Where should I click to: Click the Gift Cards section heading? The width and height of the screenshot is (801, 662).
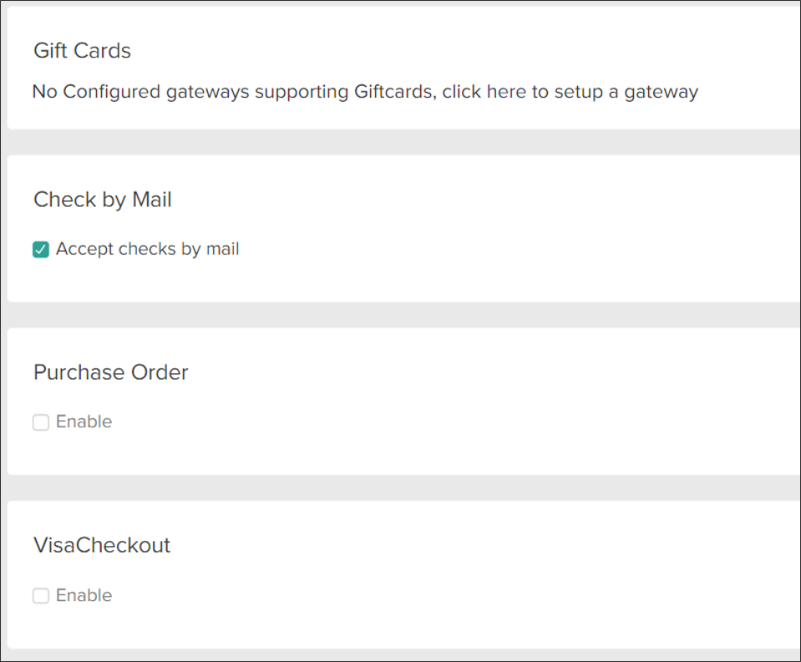point(82,51)
